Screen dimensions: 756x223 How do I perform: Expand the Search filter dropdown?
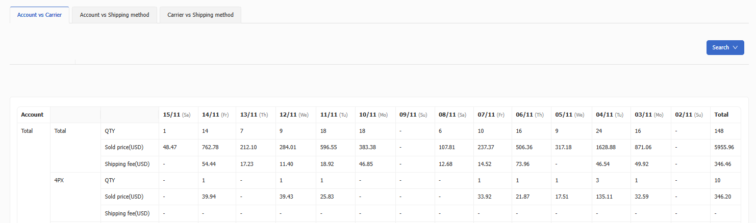pyautogui.click(x=725, y=47)
